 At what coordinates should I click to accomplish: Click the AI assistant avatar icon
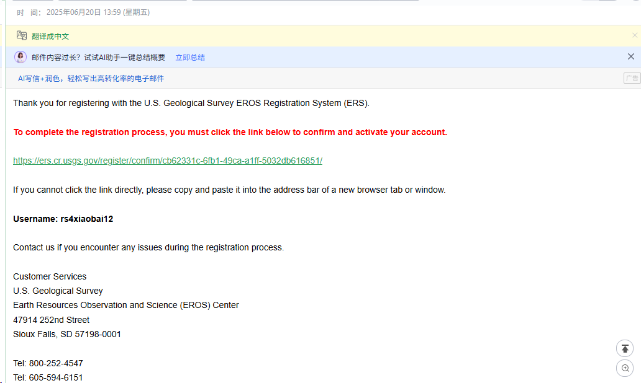(20, 57)
